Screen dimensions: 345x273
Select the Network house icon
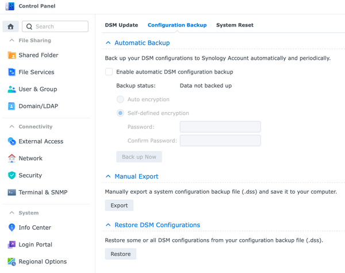pos(11,158)
